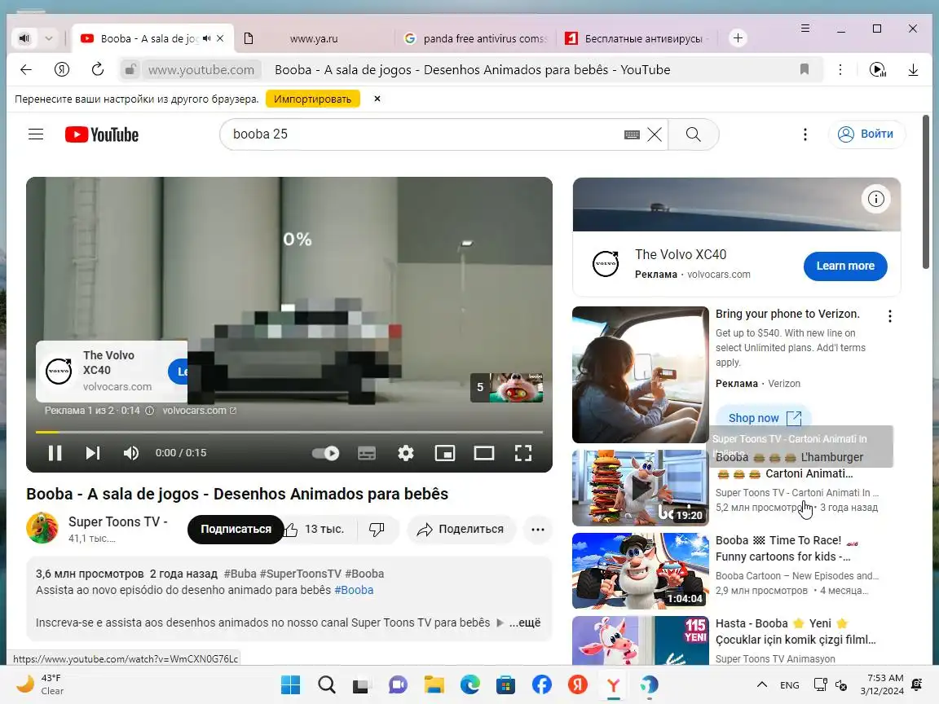Image resolution: width=939 pixels, height=704 pixels.
Task: Open video player settings gear
Action: (406, 453)
